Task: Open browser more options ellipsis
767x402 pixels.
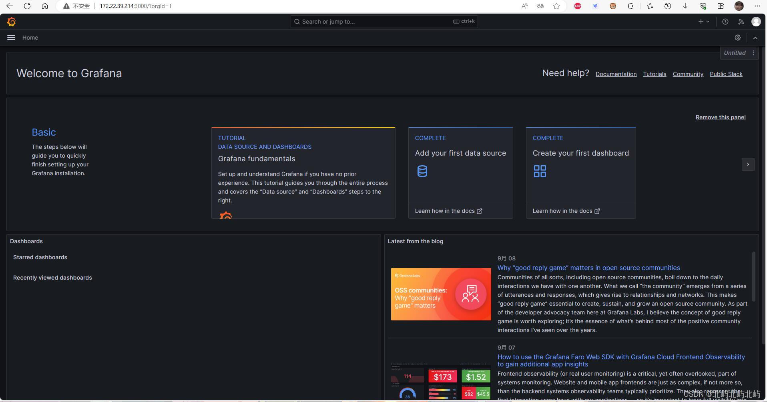Action: [x=757, y=6]
